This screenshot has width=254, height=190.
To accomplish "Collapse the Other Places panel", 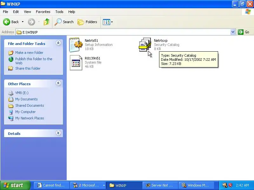I will [58, 83].
